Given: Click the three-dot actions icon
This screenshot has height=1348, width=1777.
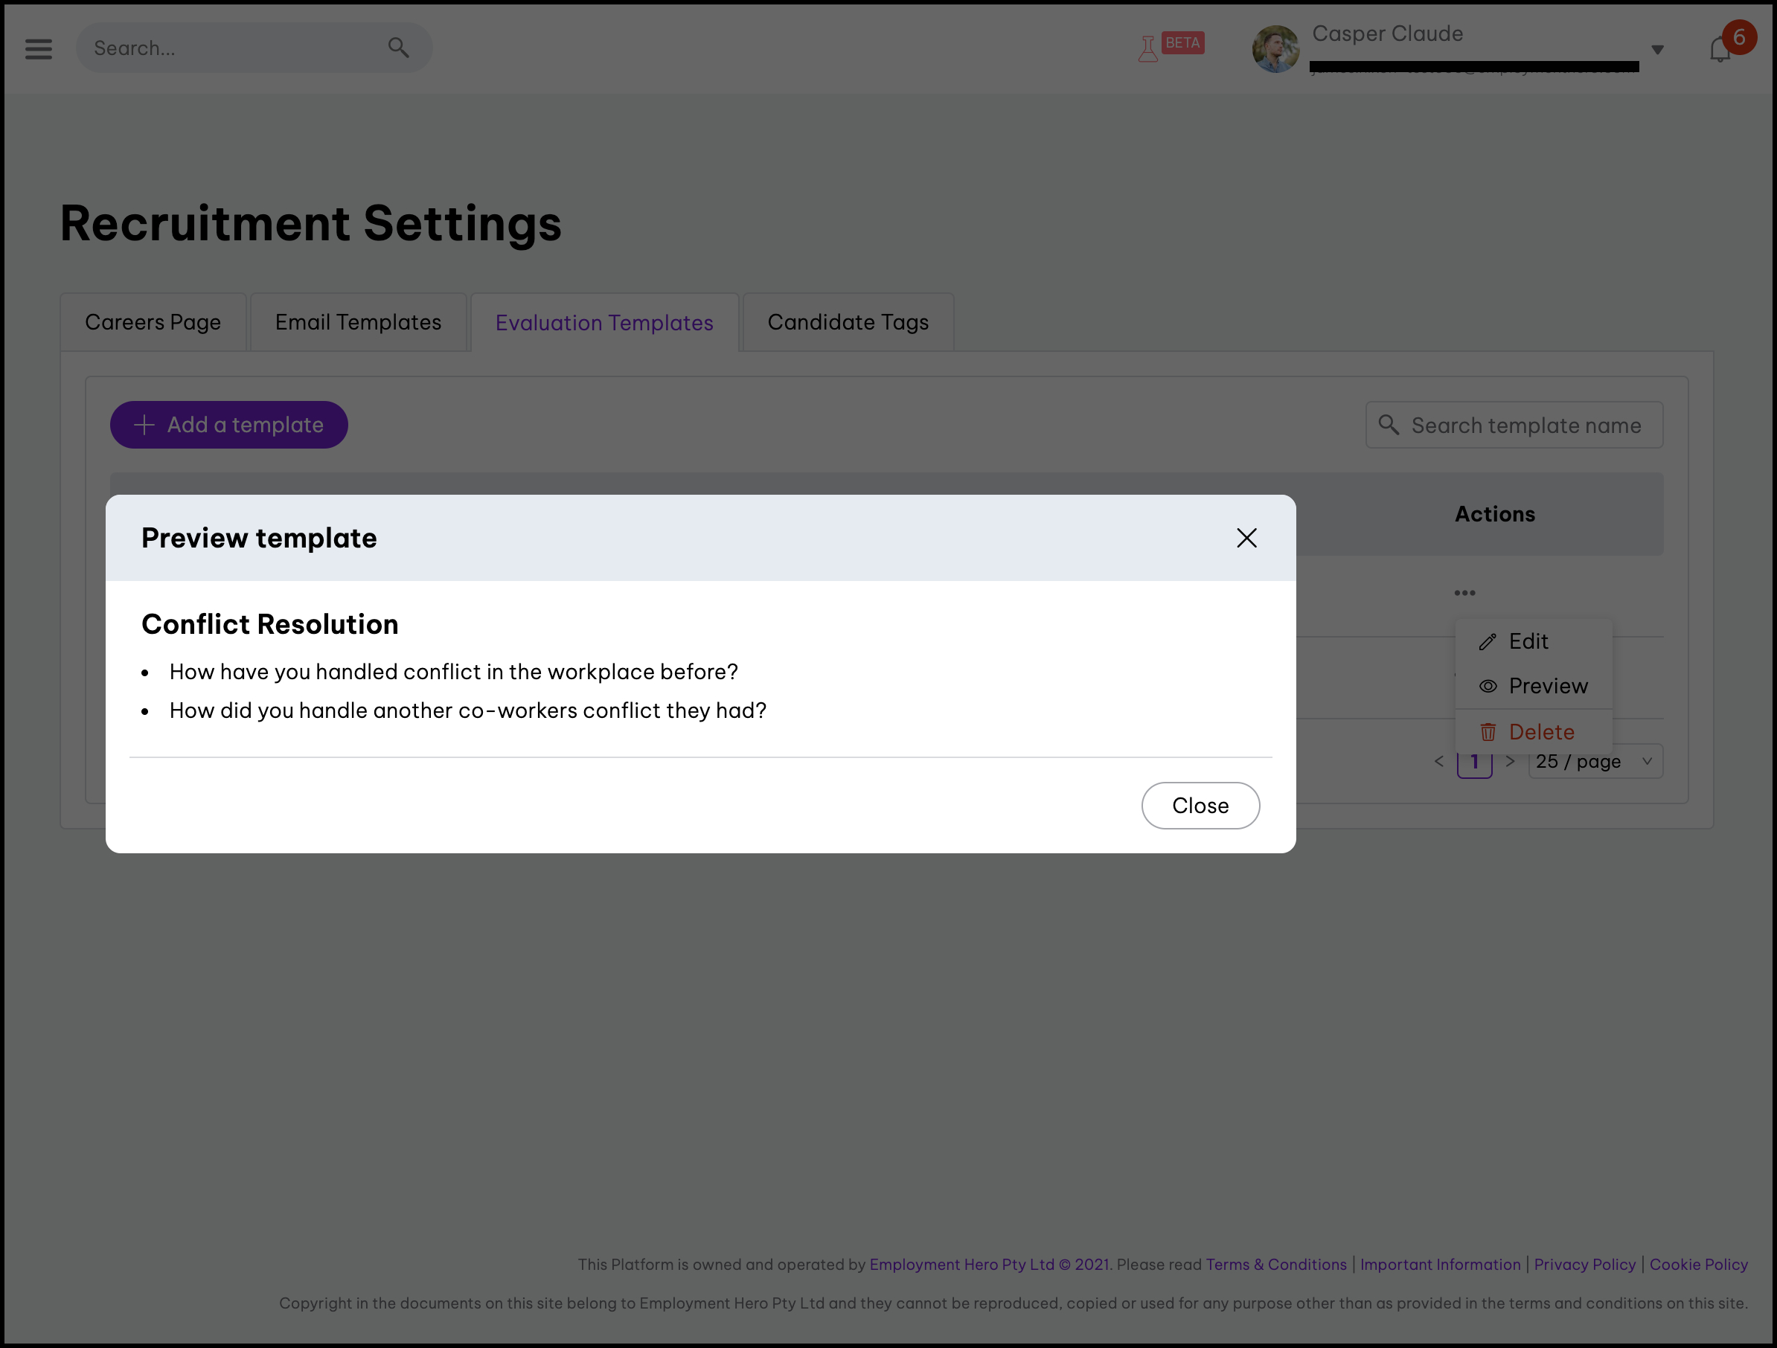Looking at the screenshot, I should [1464, 593].
